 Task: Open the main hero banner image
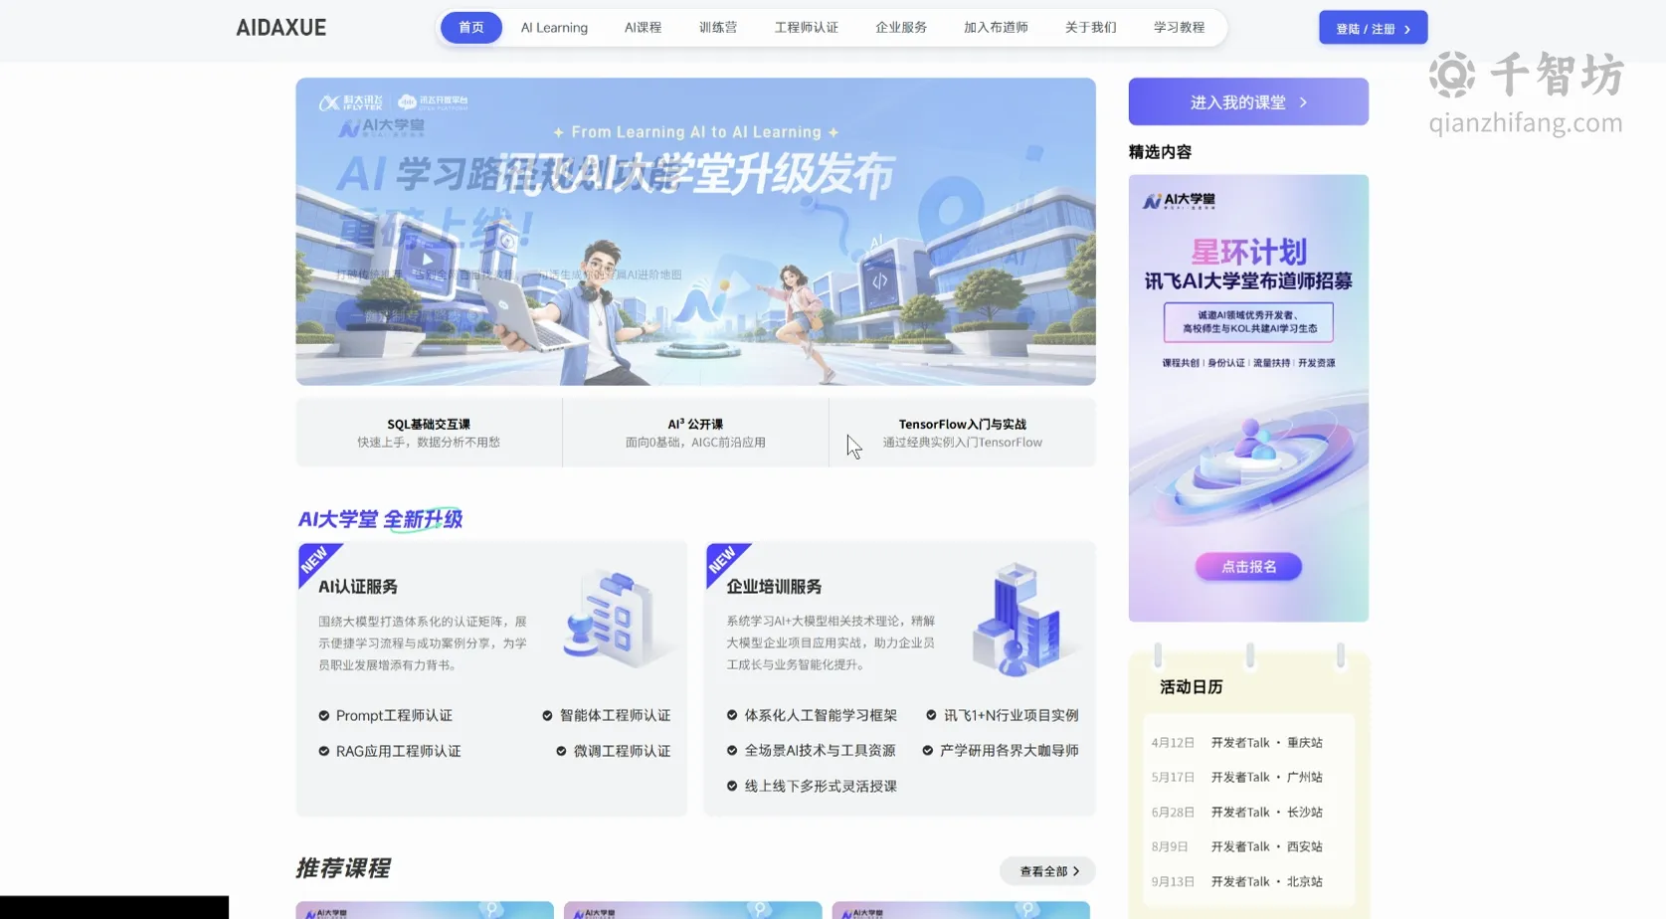(695, 232)
